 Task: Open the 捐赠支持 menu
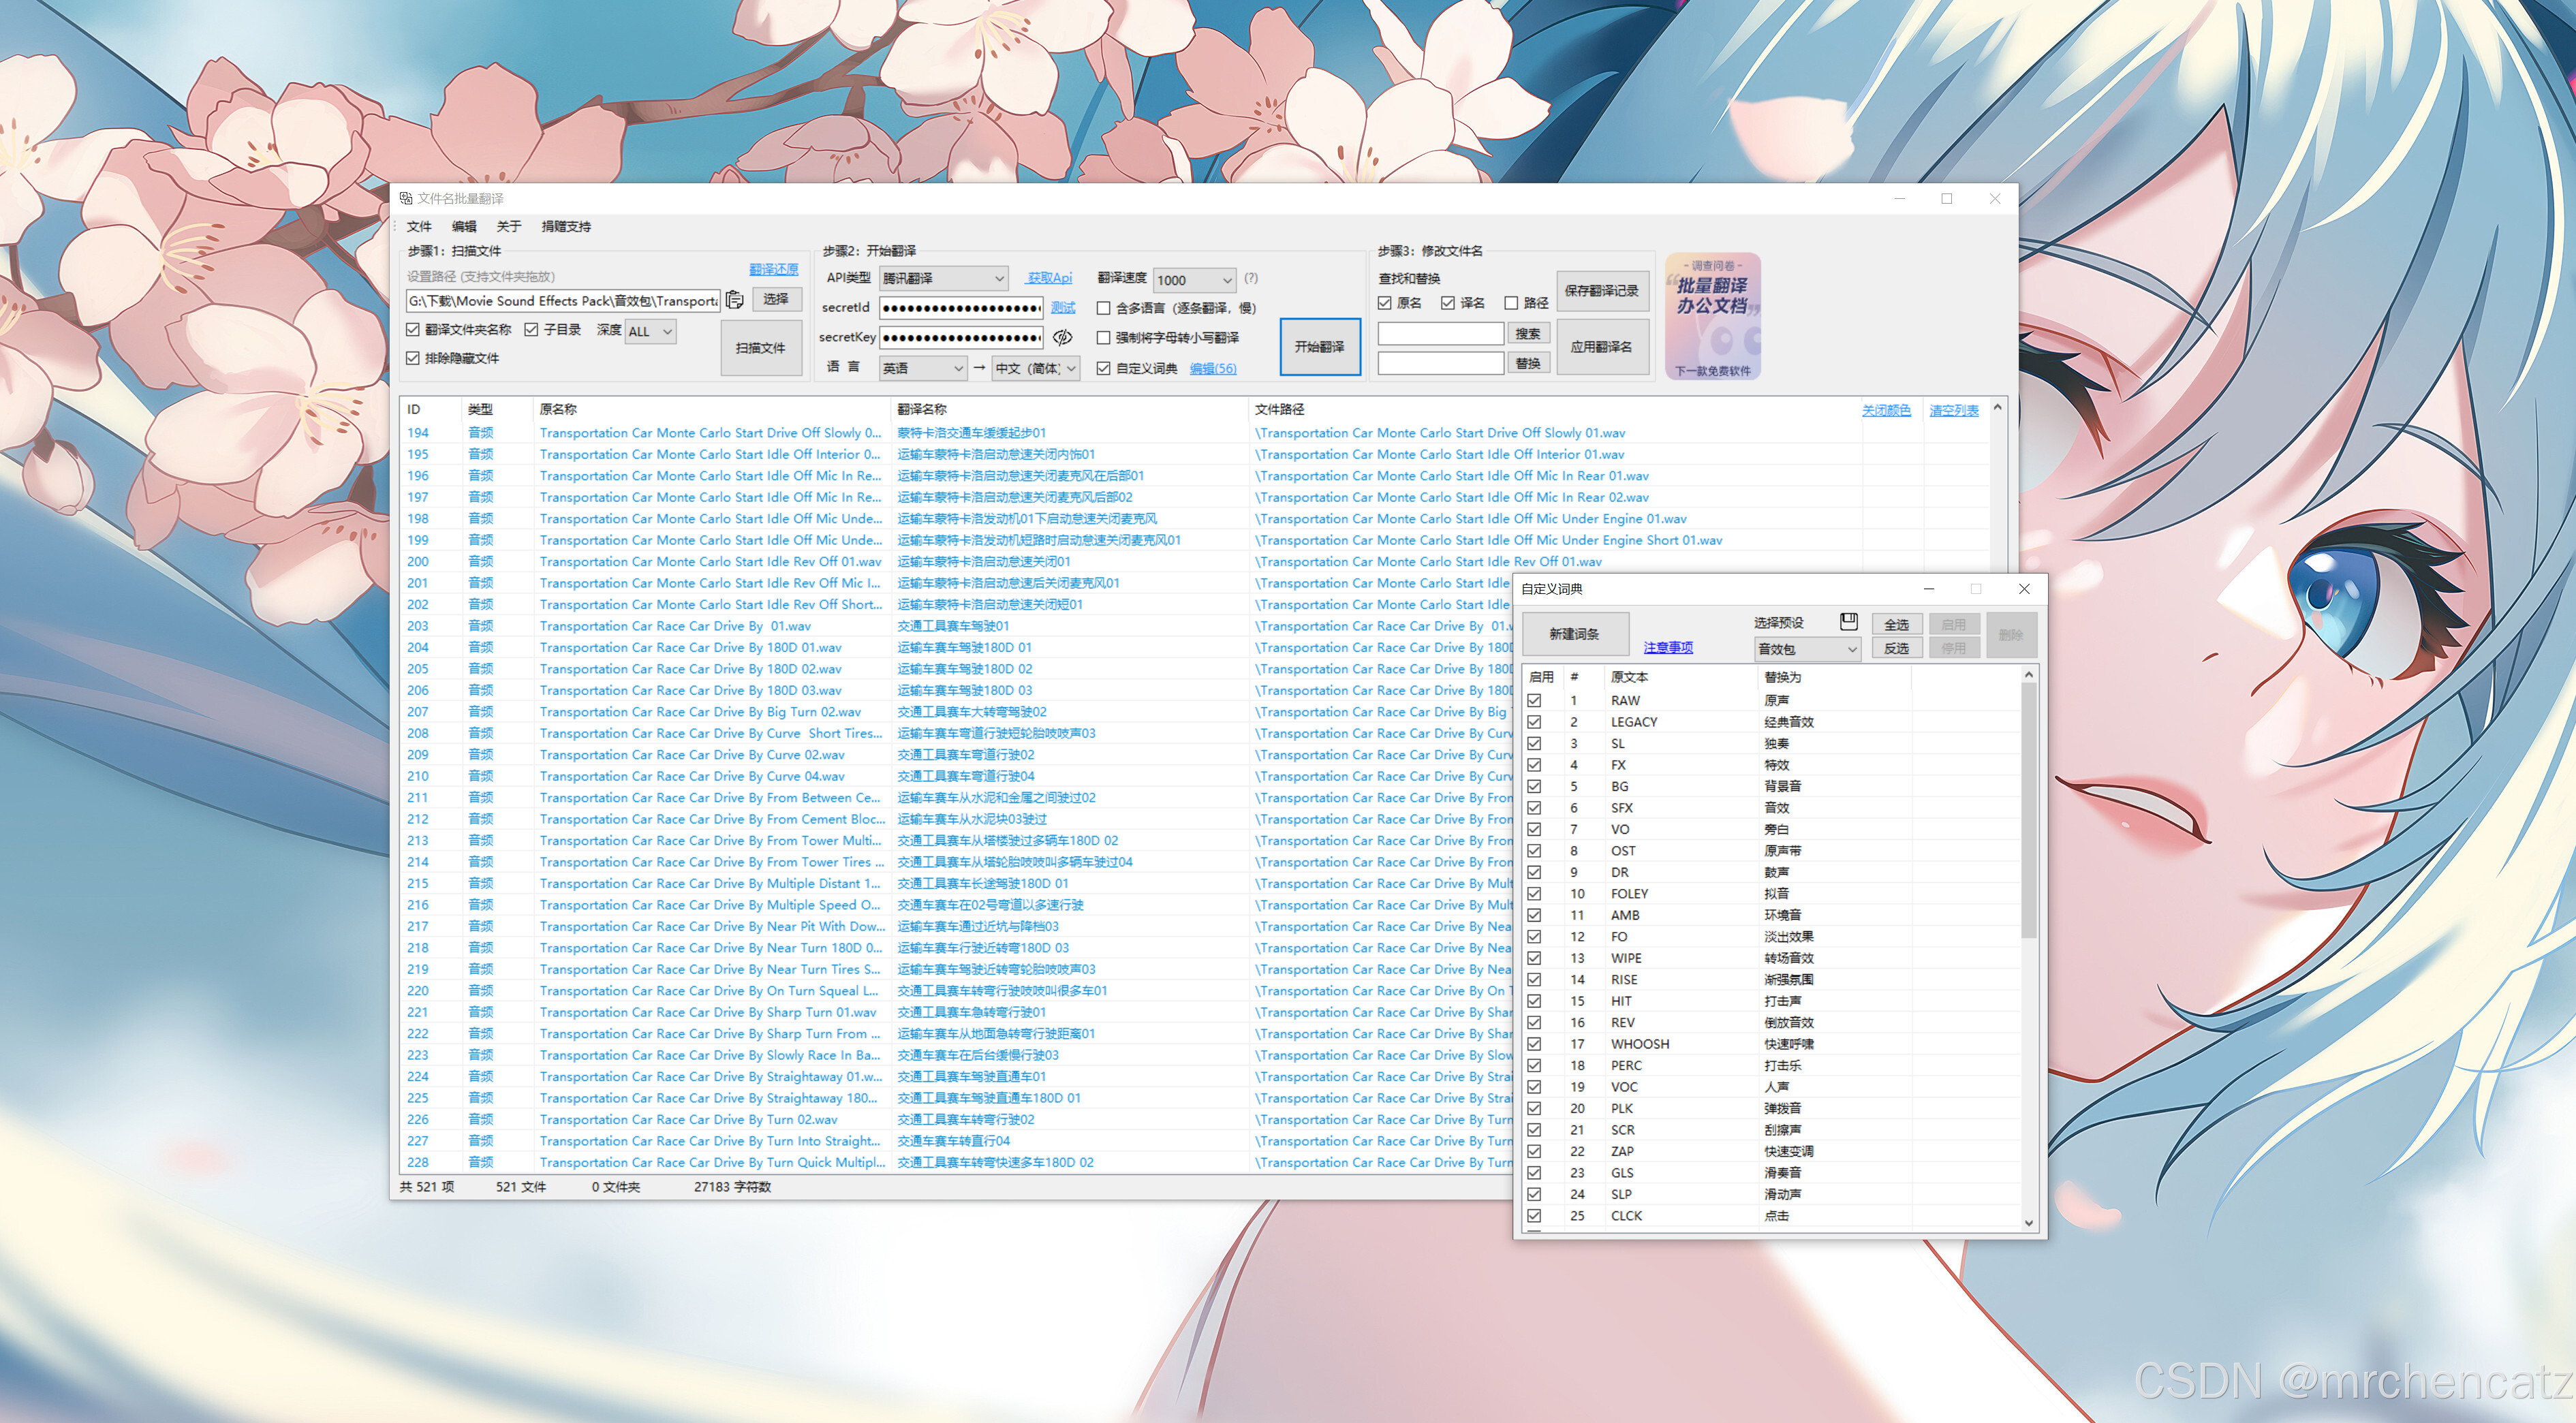click(566, 226)
